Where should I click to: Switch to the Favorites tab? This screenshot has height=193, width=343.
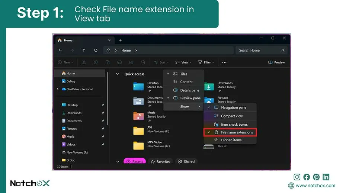pos(161,161)
